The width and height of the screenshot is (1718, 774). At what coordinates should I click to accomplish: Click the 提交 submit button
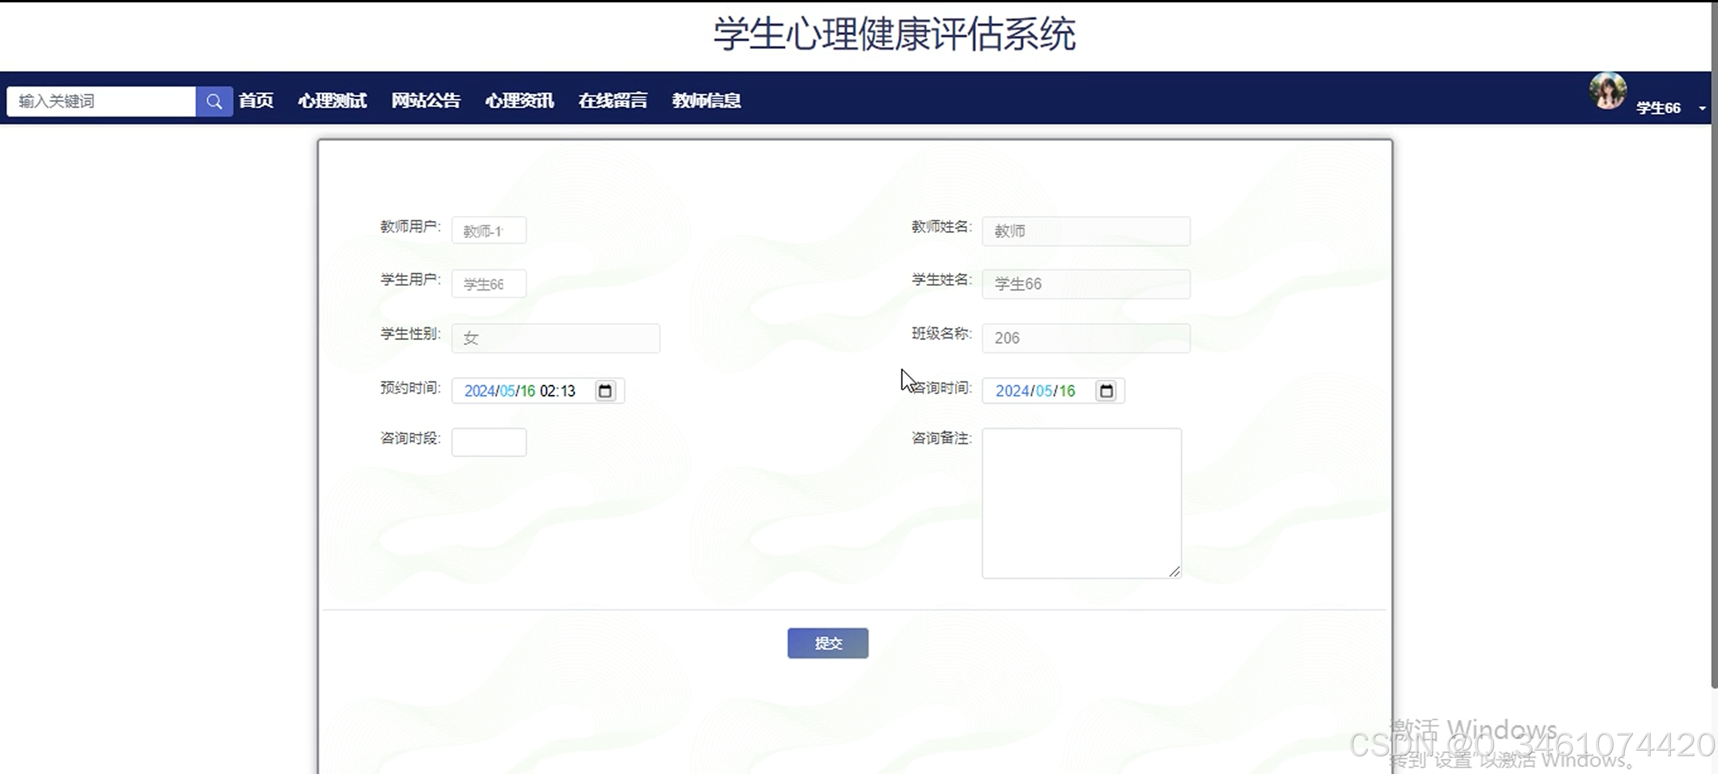[x=828, y=643]
